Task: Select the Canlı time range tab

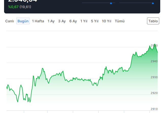Action: tap(10, 21)
